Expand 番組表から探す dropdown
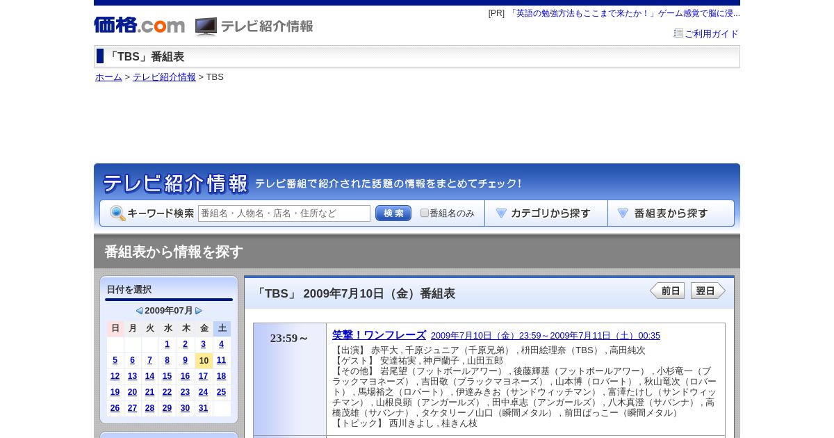 pyautogui.click(x=671, y=213)
